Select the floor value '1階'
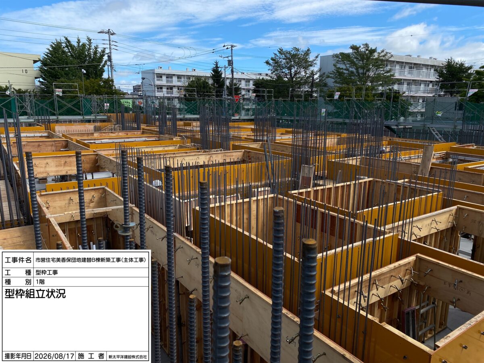Viewport: 484px width, 363px height. tap(40, 282)
